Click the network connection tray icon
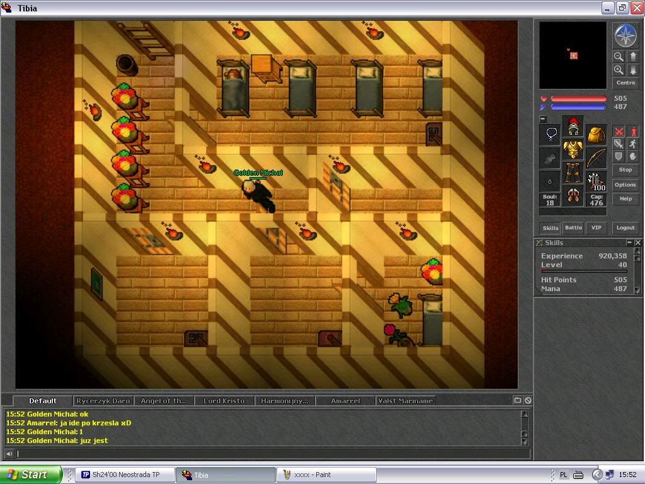Image resolution: width=645 pixels, height=484 pixels. coord(609,475)
